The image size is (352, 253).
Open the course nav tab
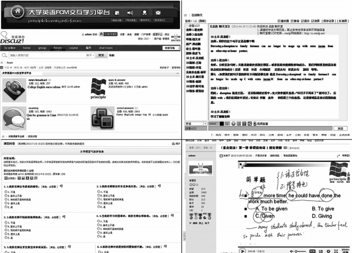coord(73,48)
